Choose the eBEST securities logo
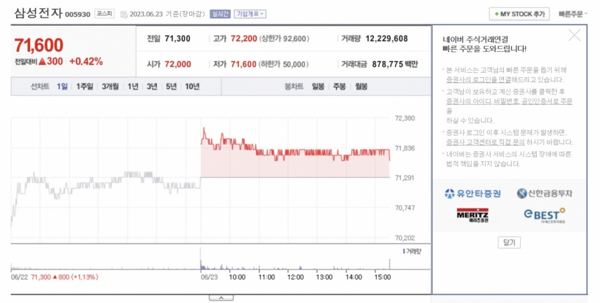Image resolution: width=600 pixels, height=303 pixels. [544, 215]
